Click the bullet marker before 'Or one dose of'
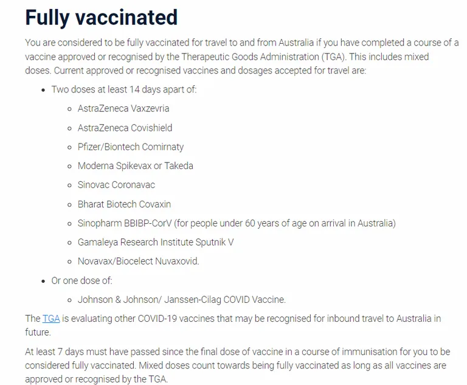This screenshot has width=467, height=385. pyautogui.click(x=44, y=281)
